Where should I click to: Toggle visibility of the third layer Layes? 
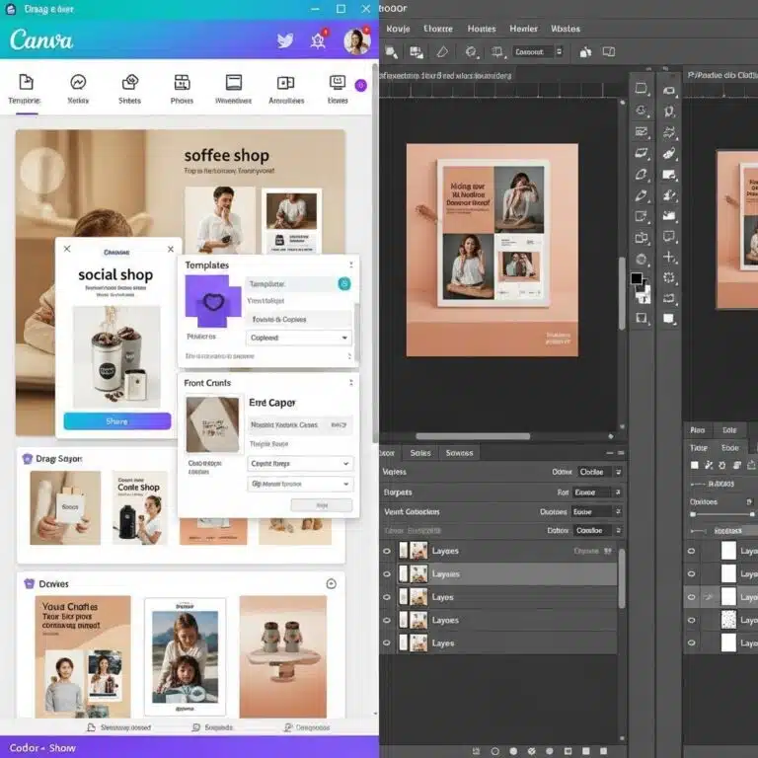(x=387, y=597)
